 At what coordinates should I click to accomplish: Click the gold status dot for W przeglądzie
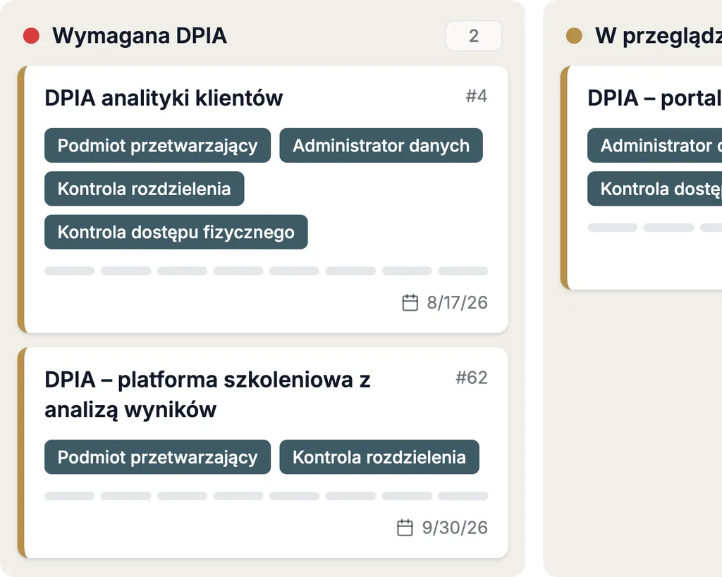tap(574, 36)
